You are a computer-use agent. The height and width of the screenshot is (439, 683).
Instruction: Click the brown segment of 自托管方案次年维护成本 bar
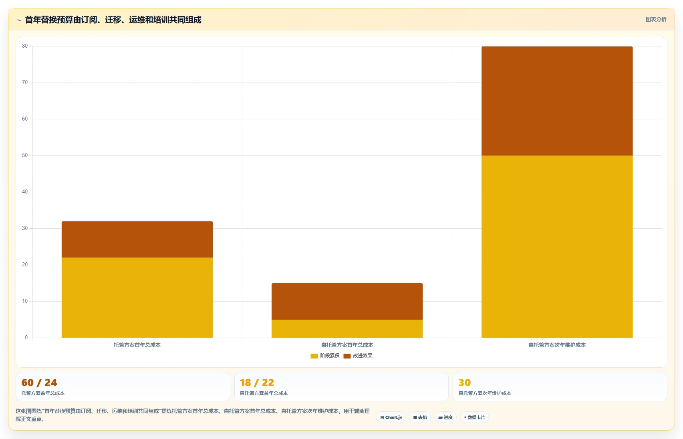tap(557, 101)
